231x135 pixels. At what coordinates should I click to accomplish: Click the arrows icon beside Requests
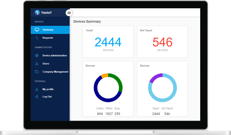click(37, 38)
